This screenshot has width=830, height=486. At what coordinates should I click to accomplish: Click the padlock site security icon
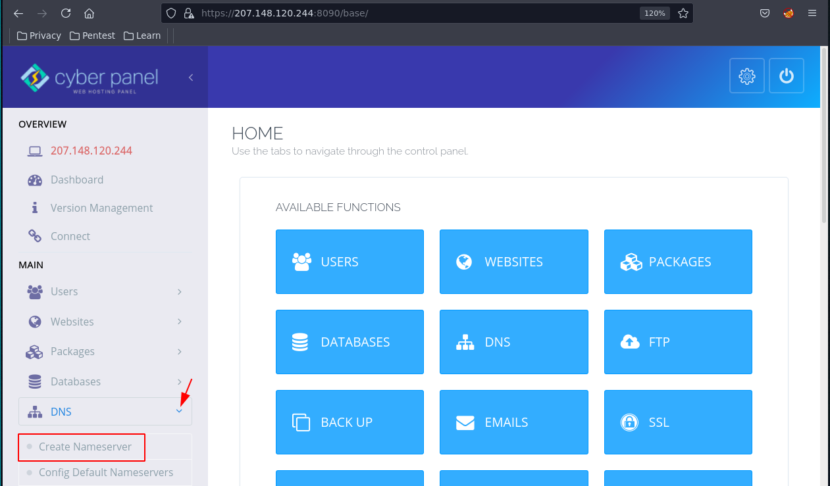(189, 13)
